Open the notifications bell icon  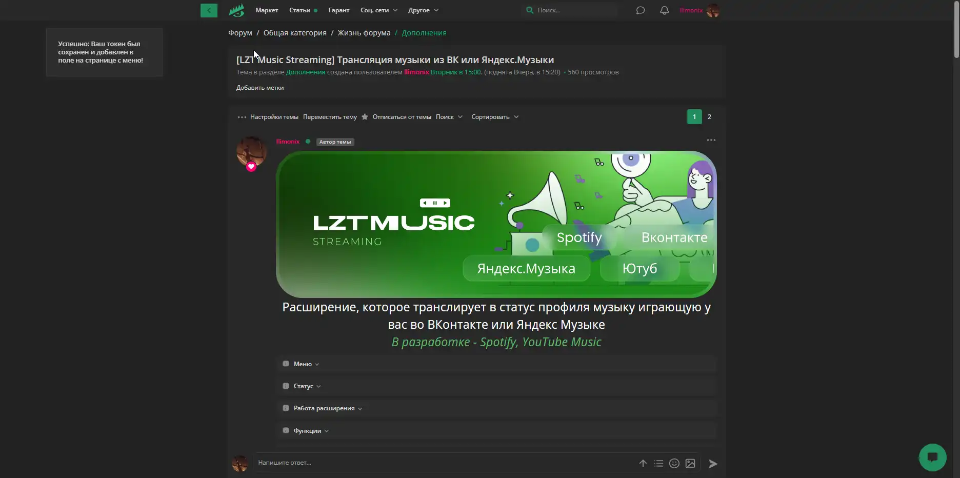(664, 10)
